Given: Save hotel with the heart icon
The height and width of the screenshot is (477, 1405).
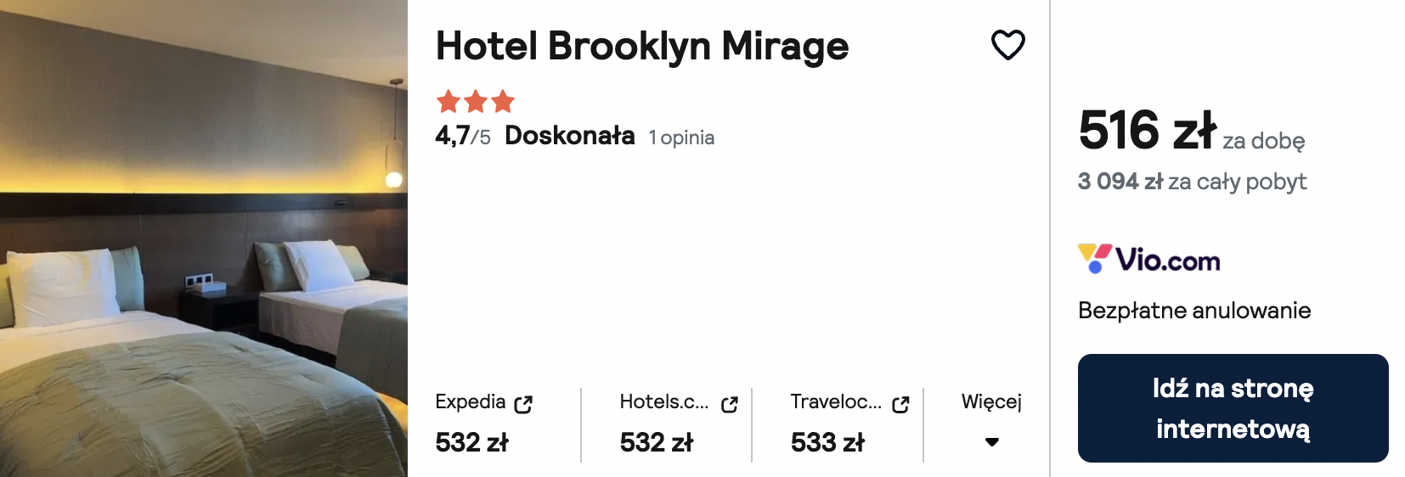Looking at the screenshot, I should pyautogui.click(x=1008, y=45).
